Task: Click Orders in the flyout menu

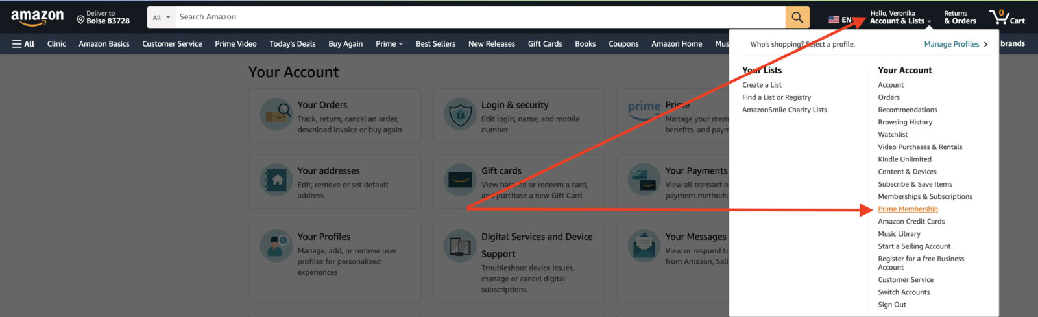Action: (889, 97)
